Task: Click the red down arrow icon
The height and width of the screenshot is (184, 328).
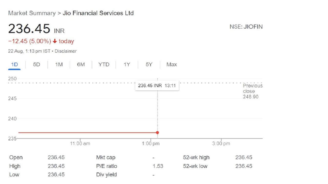Action: [55, 41]
